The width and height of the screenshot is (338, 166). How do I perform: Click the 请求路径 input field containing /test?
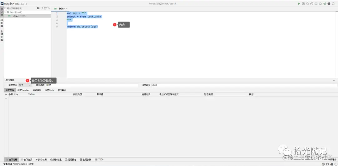point(244,85)
